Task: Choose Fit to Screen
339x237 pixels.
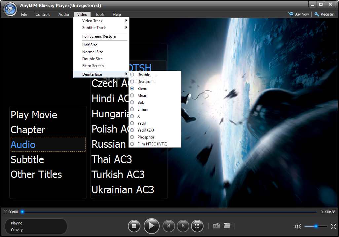Action: (x=101, y=65)
